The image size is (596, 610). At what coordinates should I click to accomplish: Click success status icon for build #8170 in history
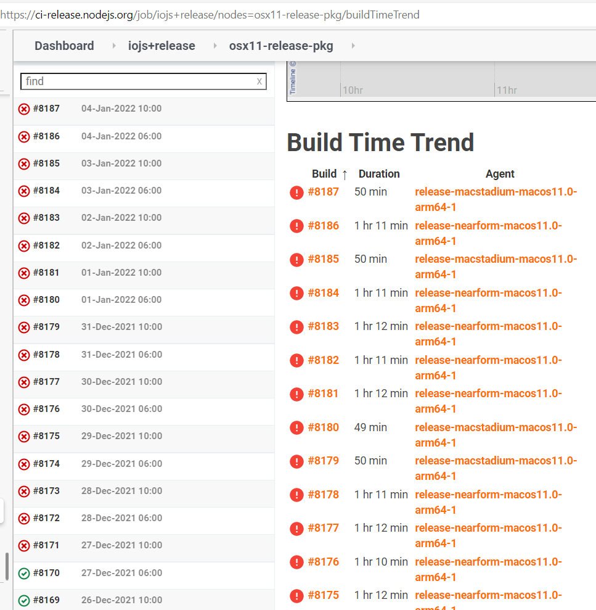(x=24, y=574)
